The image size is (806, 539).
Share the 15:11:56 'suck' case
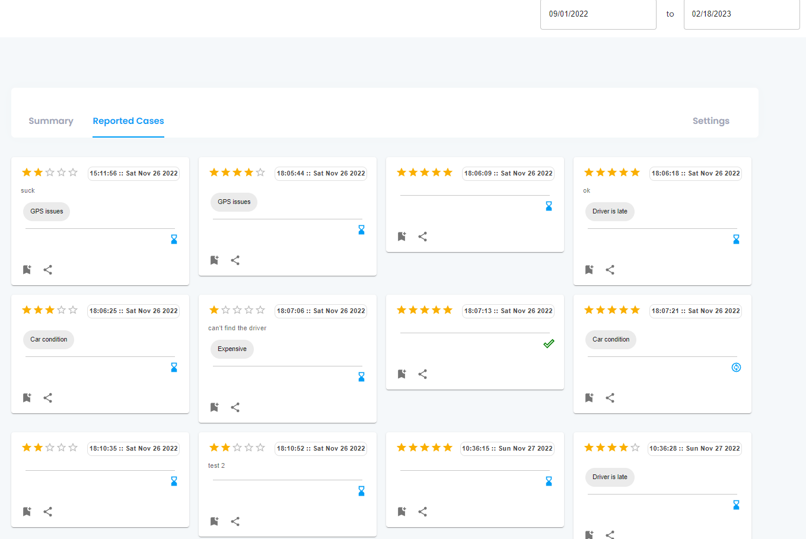[x=48, y=270]
